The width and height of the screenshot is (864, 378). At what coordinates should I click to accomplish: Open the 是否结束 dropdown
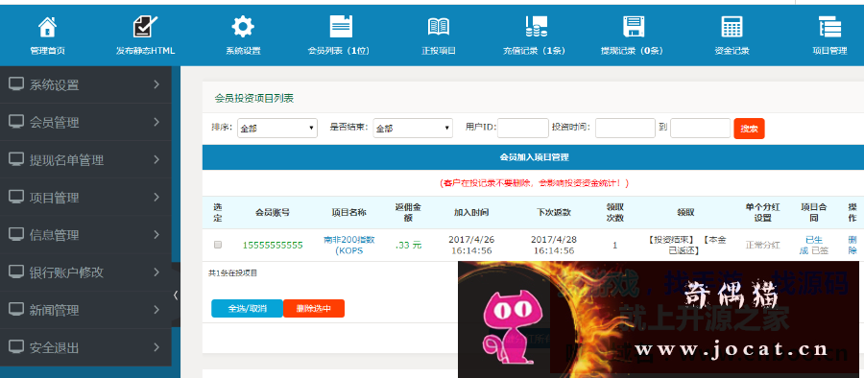point(413,129)
